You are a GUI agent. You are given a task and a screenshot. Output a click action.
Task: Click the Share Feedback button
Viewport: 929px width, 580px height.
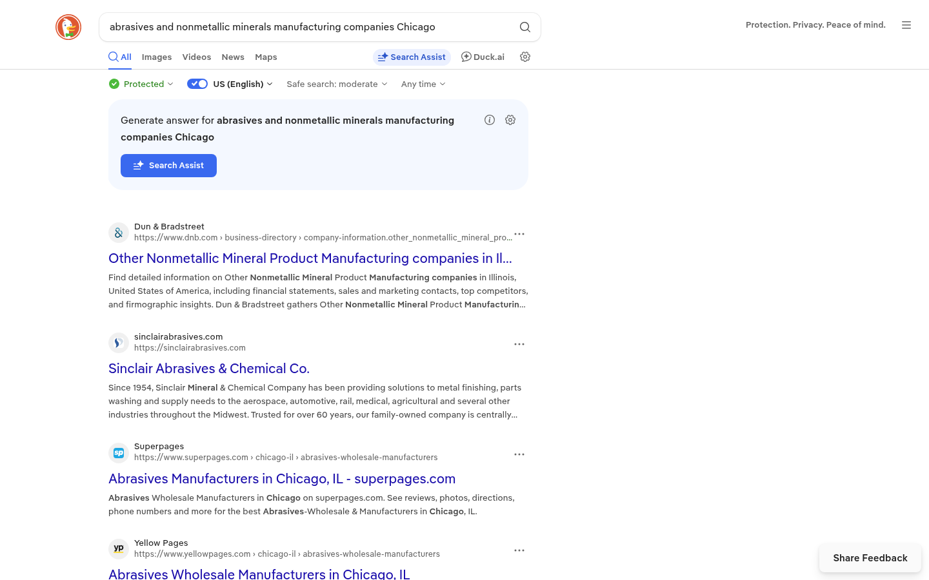(x=870, y=558)
